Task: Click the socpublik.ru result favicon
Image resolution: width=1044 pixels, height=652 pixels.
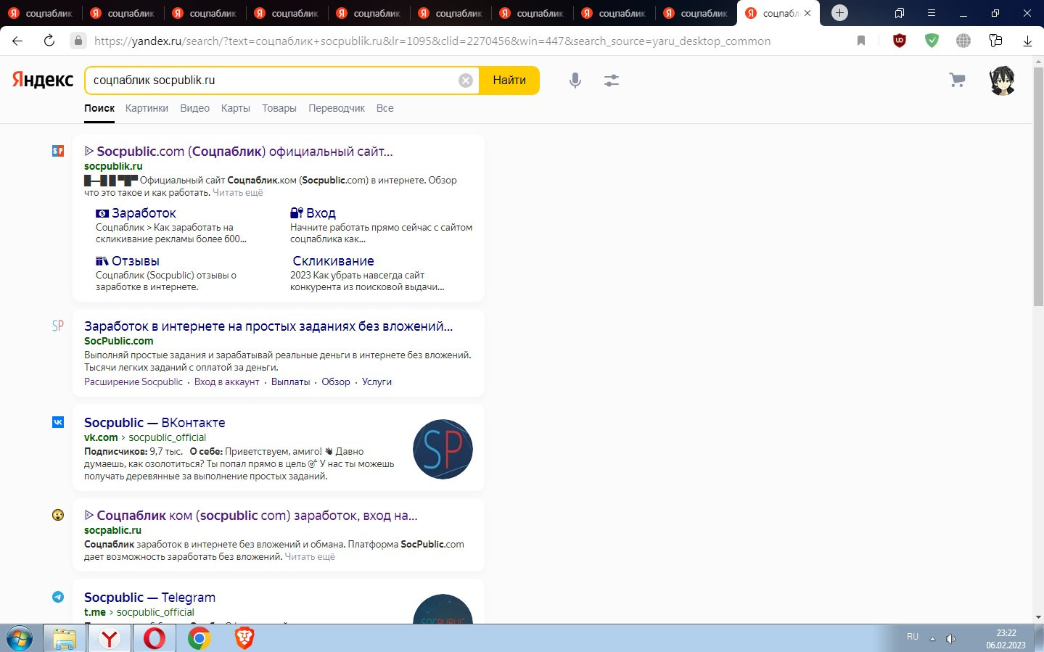Action: tap(58, 151)
